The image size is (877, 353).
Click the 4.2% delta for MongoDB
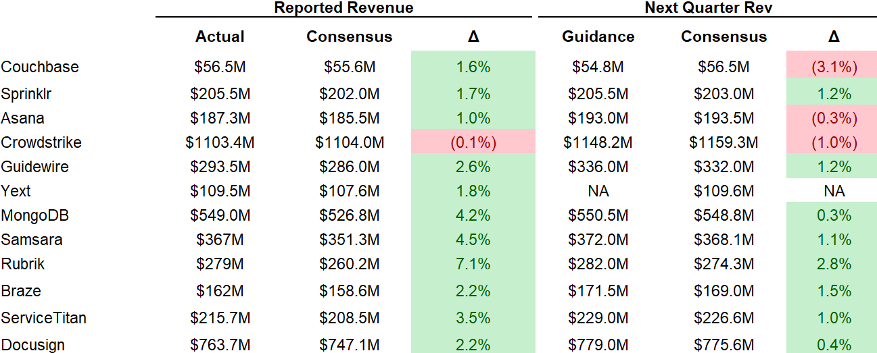click(473, 215)
